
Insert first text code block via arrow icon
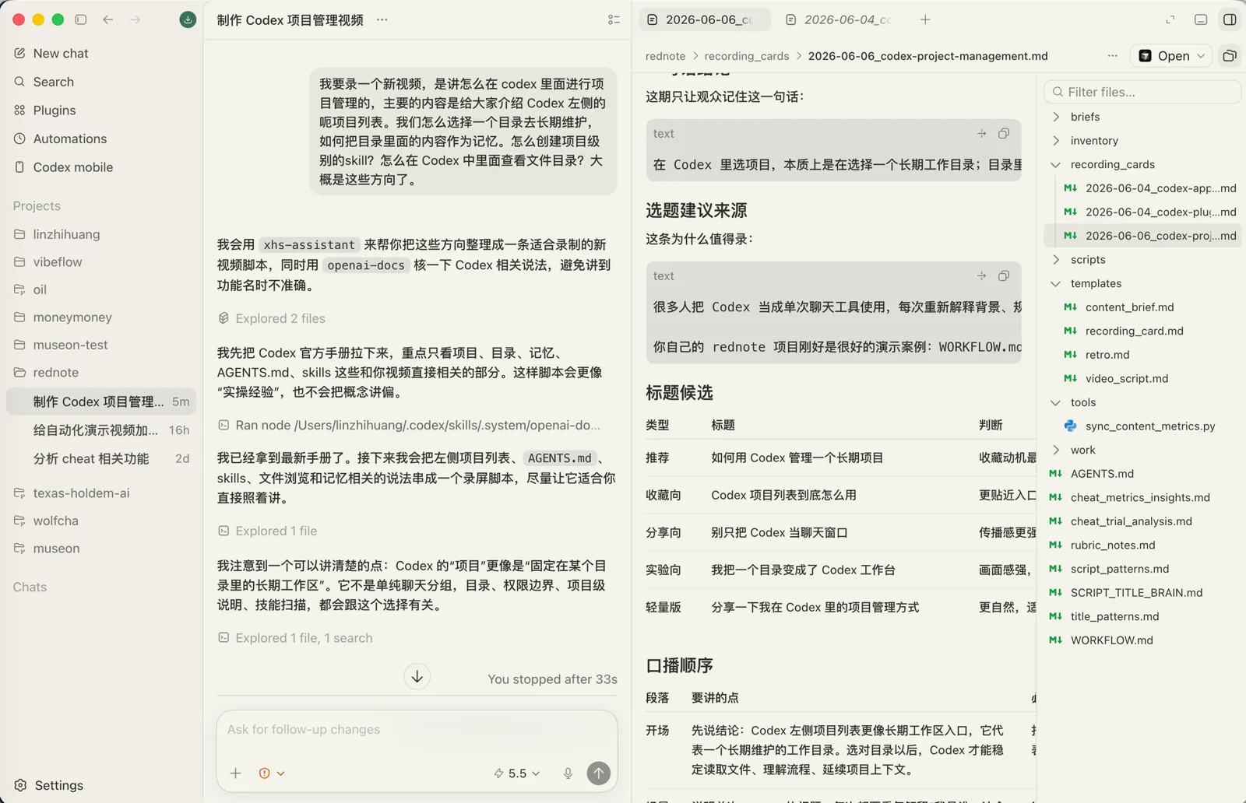coord(981,134)
